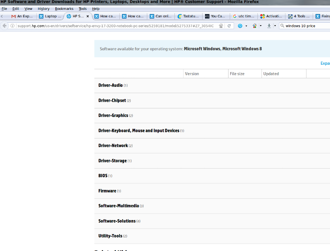330x251 pixels.
Task: Switch to the 'Laptop ...' tab
Action: (x=50, y=16)
